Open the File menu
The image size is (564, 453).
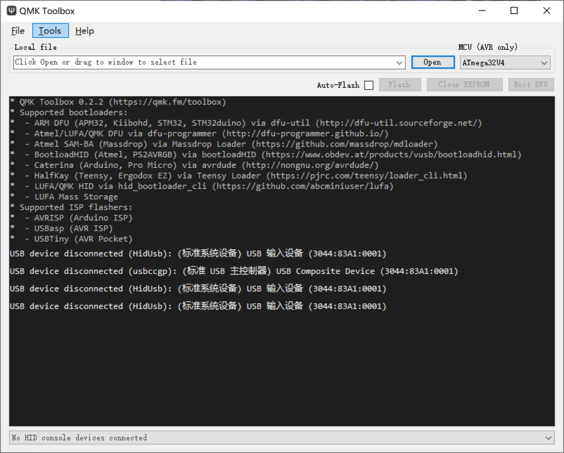pos(18,31)
